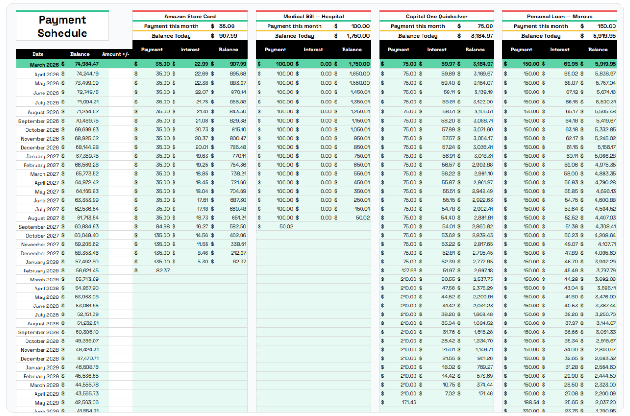Select the Capital One Quicksilver header
This screenshot has width=630, height=416.
(437, 17)
